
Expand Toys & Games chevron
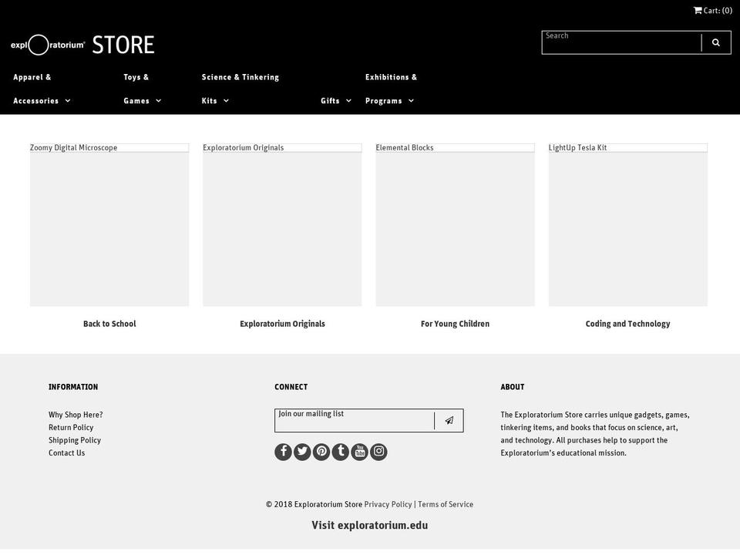pyautogui.click(x=159, y=100)
